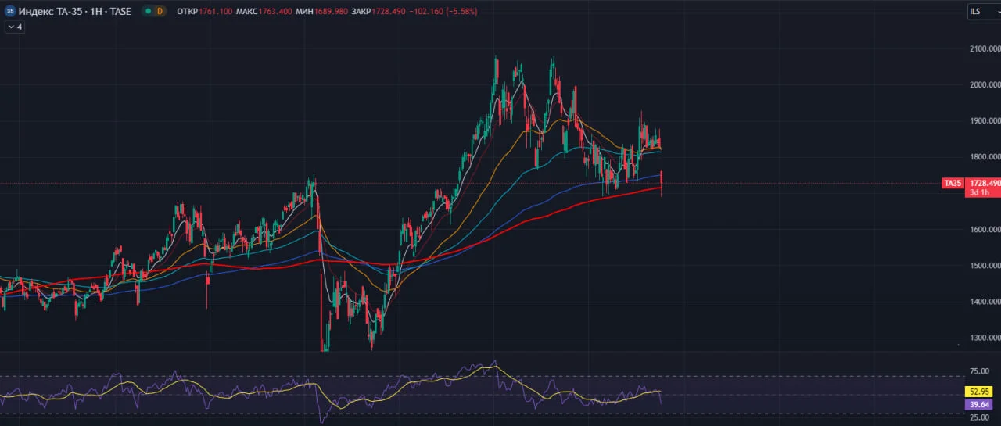Click the МИН value 1689.980

pyautogui.click(x=331, y=12)
